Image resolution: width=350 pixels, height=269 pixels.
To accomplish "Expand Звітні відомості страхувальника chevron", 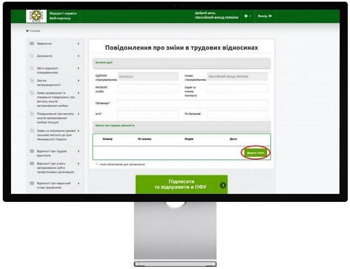I will [x=78, y=68].
